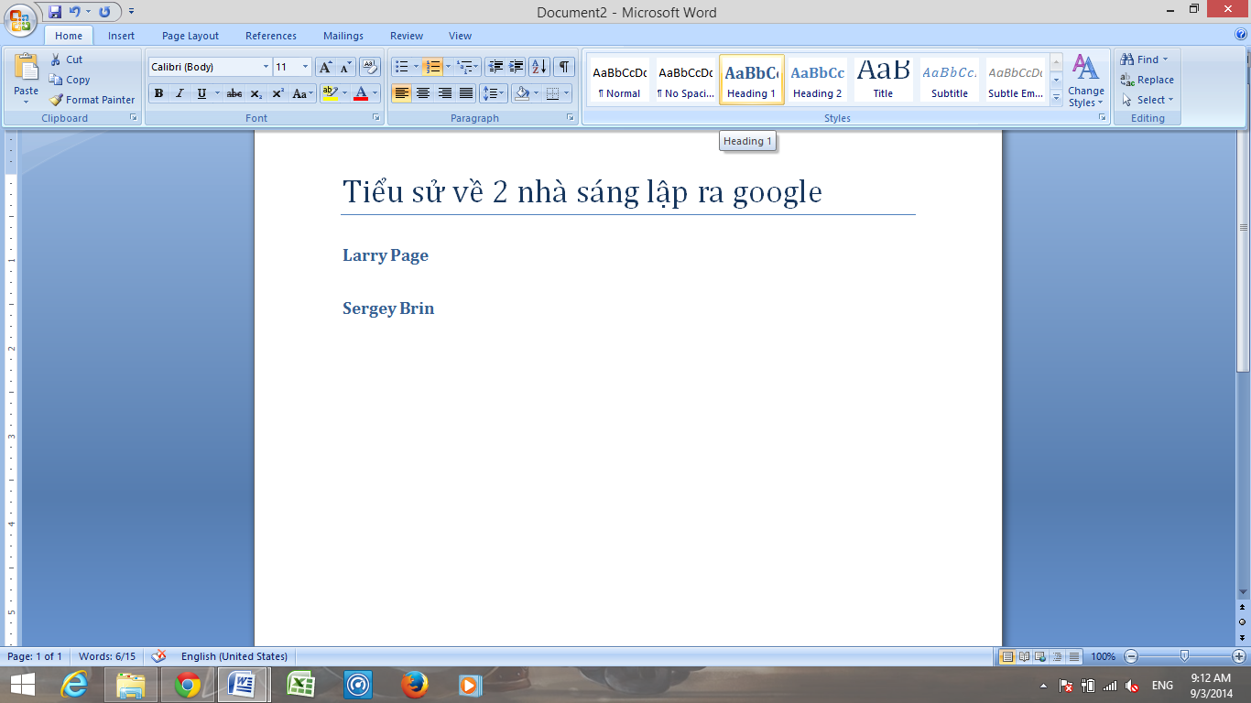Screen dimensions: 1251x703
Task: Switch to the Review tab
Action: 407,36
